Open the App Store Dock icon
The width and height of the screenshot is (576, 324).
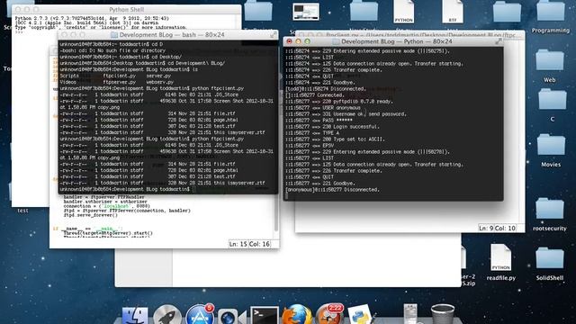tap(200, 315)
